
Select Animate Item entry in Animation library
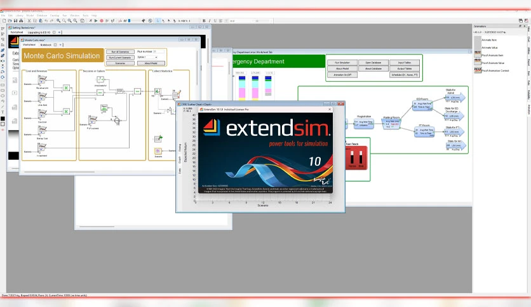[x=486, y=40]
